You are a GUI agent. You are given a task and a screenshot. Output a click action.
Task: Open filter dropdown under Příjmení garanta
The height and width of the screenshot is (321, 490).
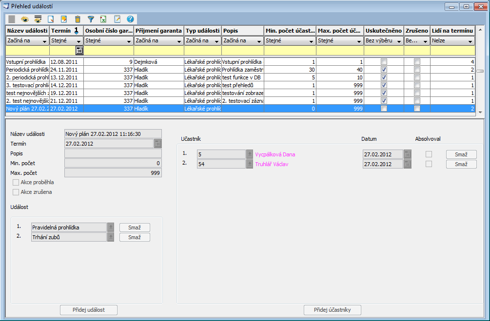coord(179,41)
